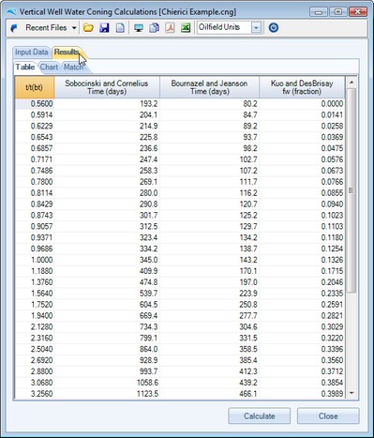Select cell with value 80.2
The image size is (374, 438).
[x=209, y=104]
